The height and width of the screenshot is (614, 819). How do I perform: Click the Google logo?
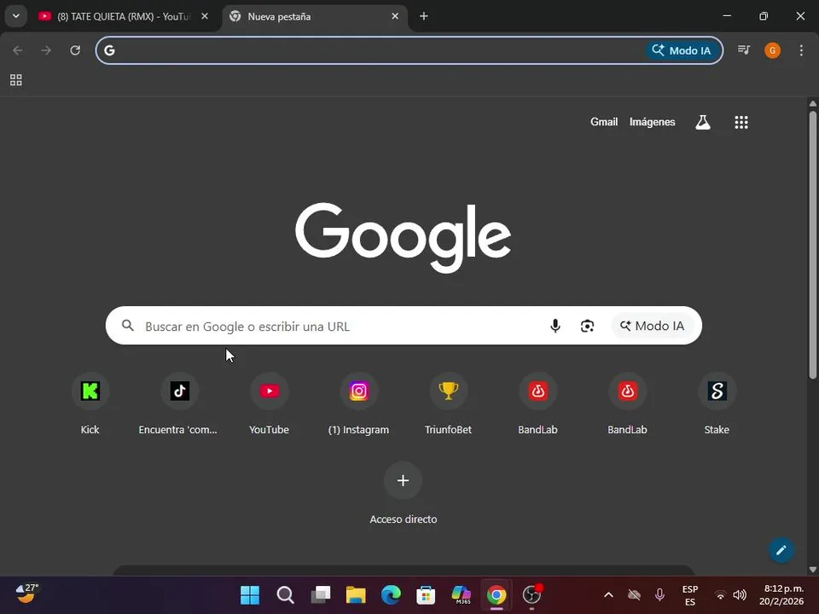tap(403, 238)
